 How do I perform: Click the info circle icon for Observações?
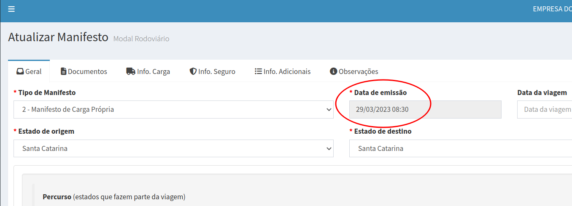(333, 71)
